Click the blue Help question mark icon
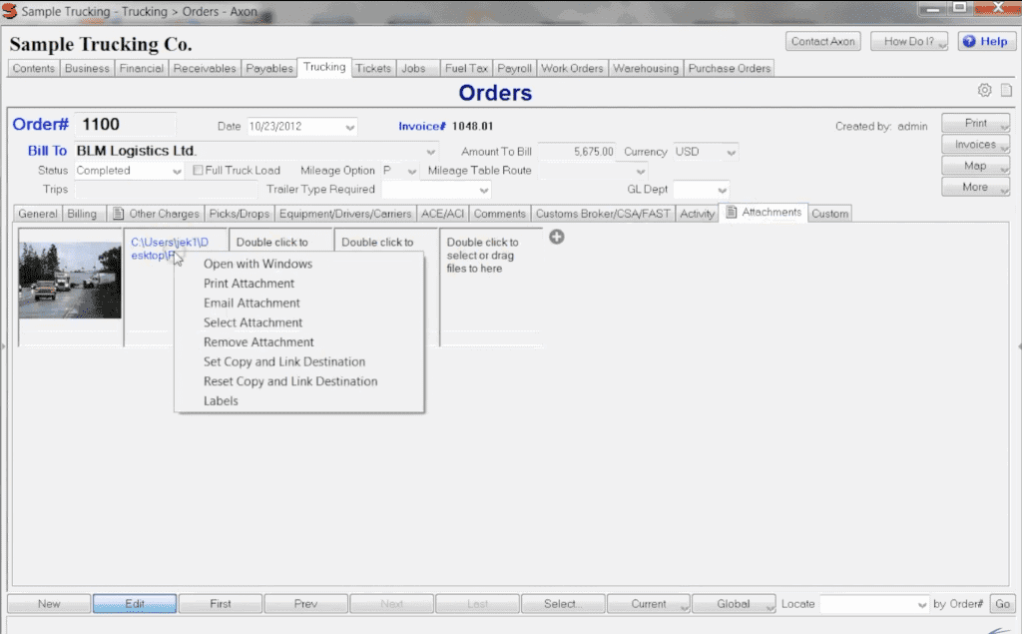This screenshot has height=634, width=1022. click(969, 42)
